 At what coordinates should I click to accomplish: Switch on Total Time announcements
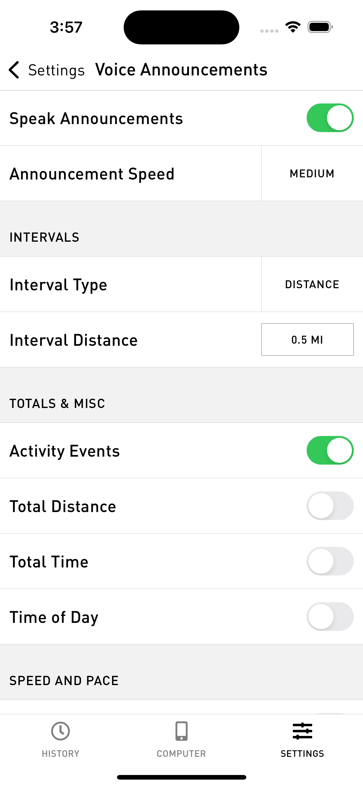(330, 561)
